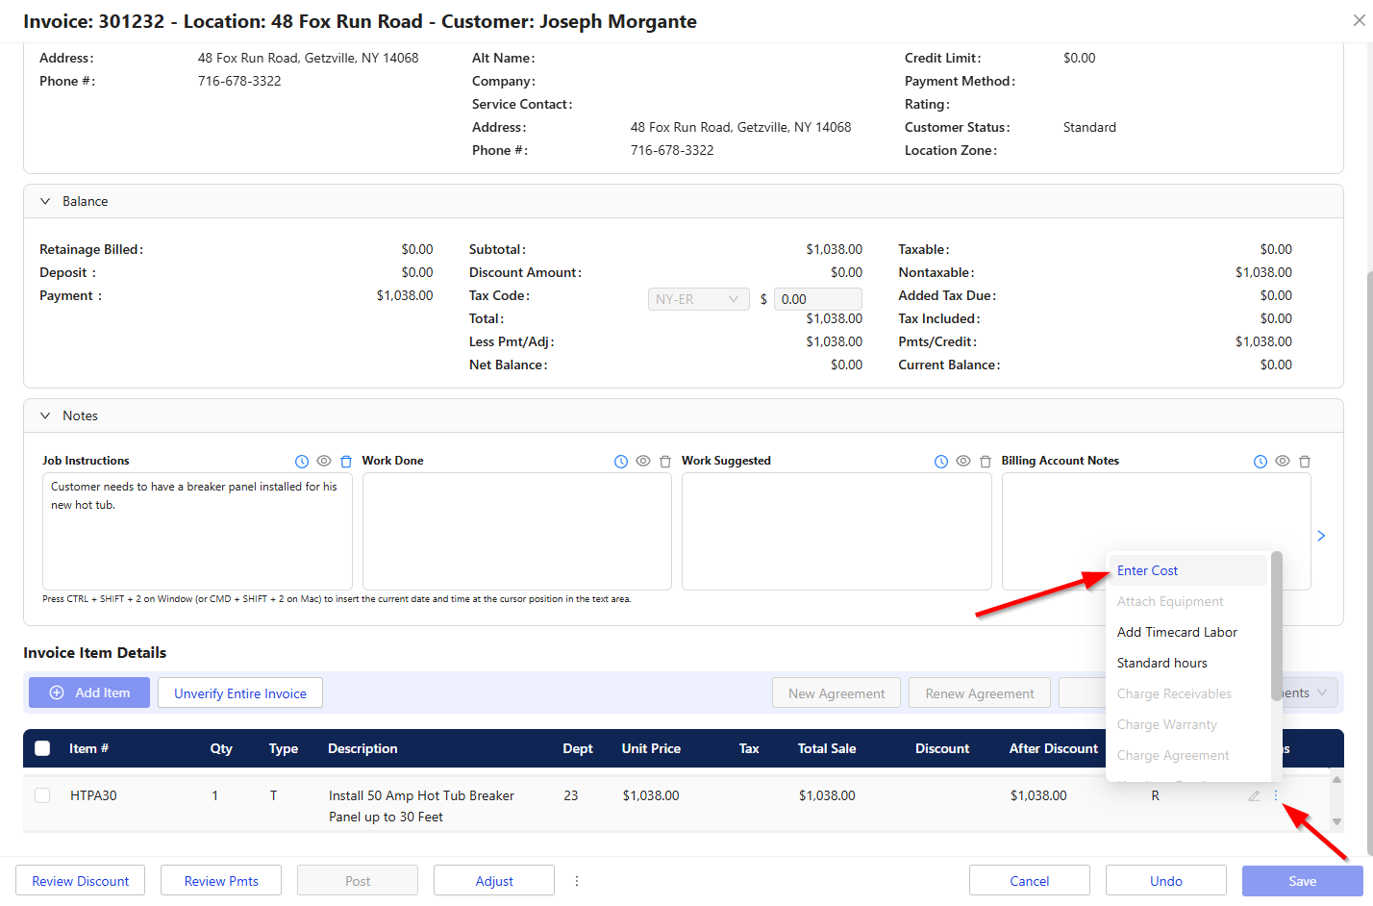
Task: Click the New Agreement button
Action: [x=836, y=692]
